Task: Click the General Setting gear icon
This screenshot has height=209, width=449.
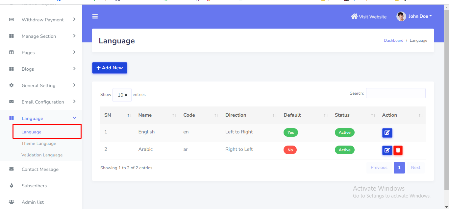Action: pos(12,85)
